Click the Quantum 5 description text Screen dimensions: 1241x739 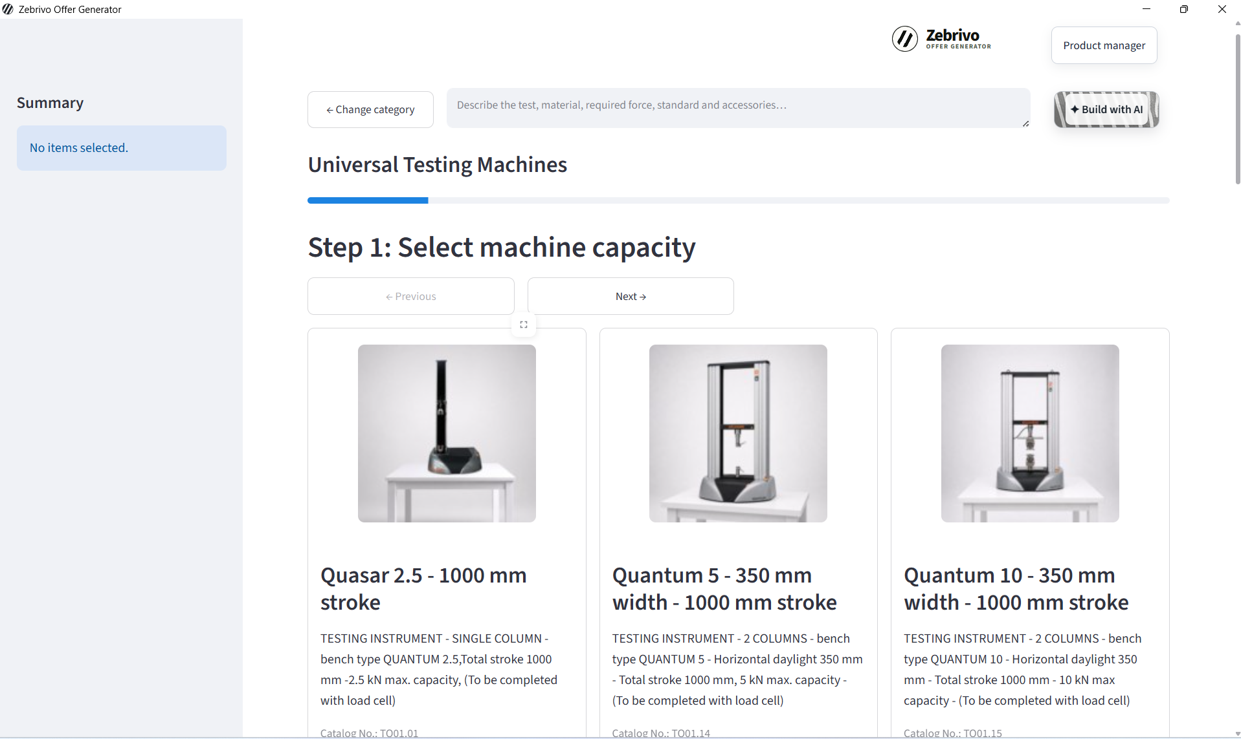pos(737,669)
